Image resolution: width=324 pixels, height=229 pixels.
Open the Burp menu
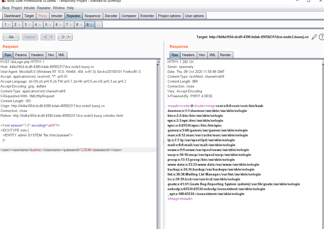[x=6, y=8]
